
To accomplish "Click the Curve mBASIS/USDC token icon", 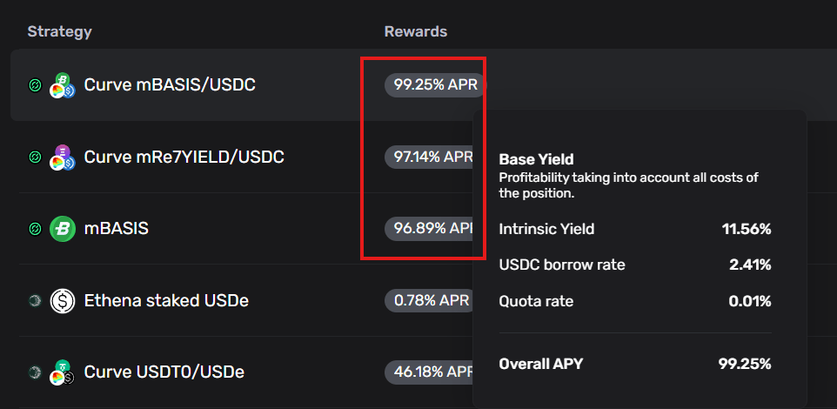I will tap(63, 85).
